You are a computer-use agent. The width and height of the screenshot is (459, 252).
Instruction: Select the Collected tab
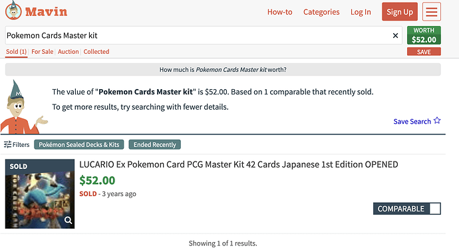pos(96,52)
